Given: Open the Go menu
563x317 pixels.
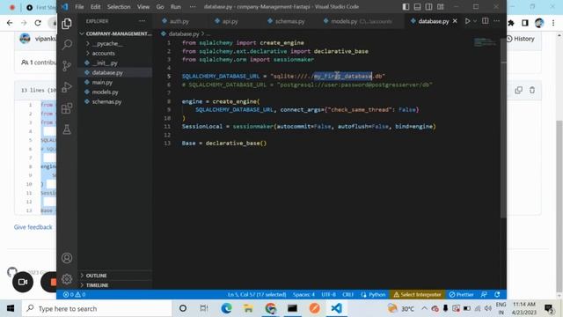Looking at the screenshot, I should 160,7.
